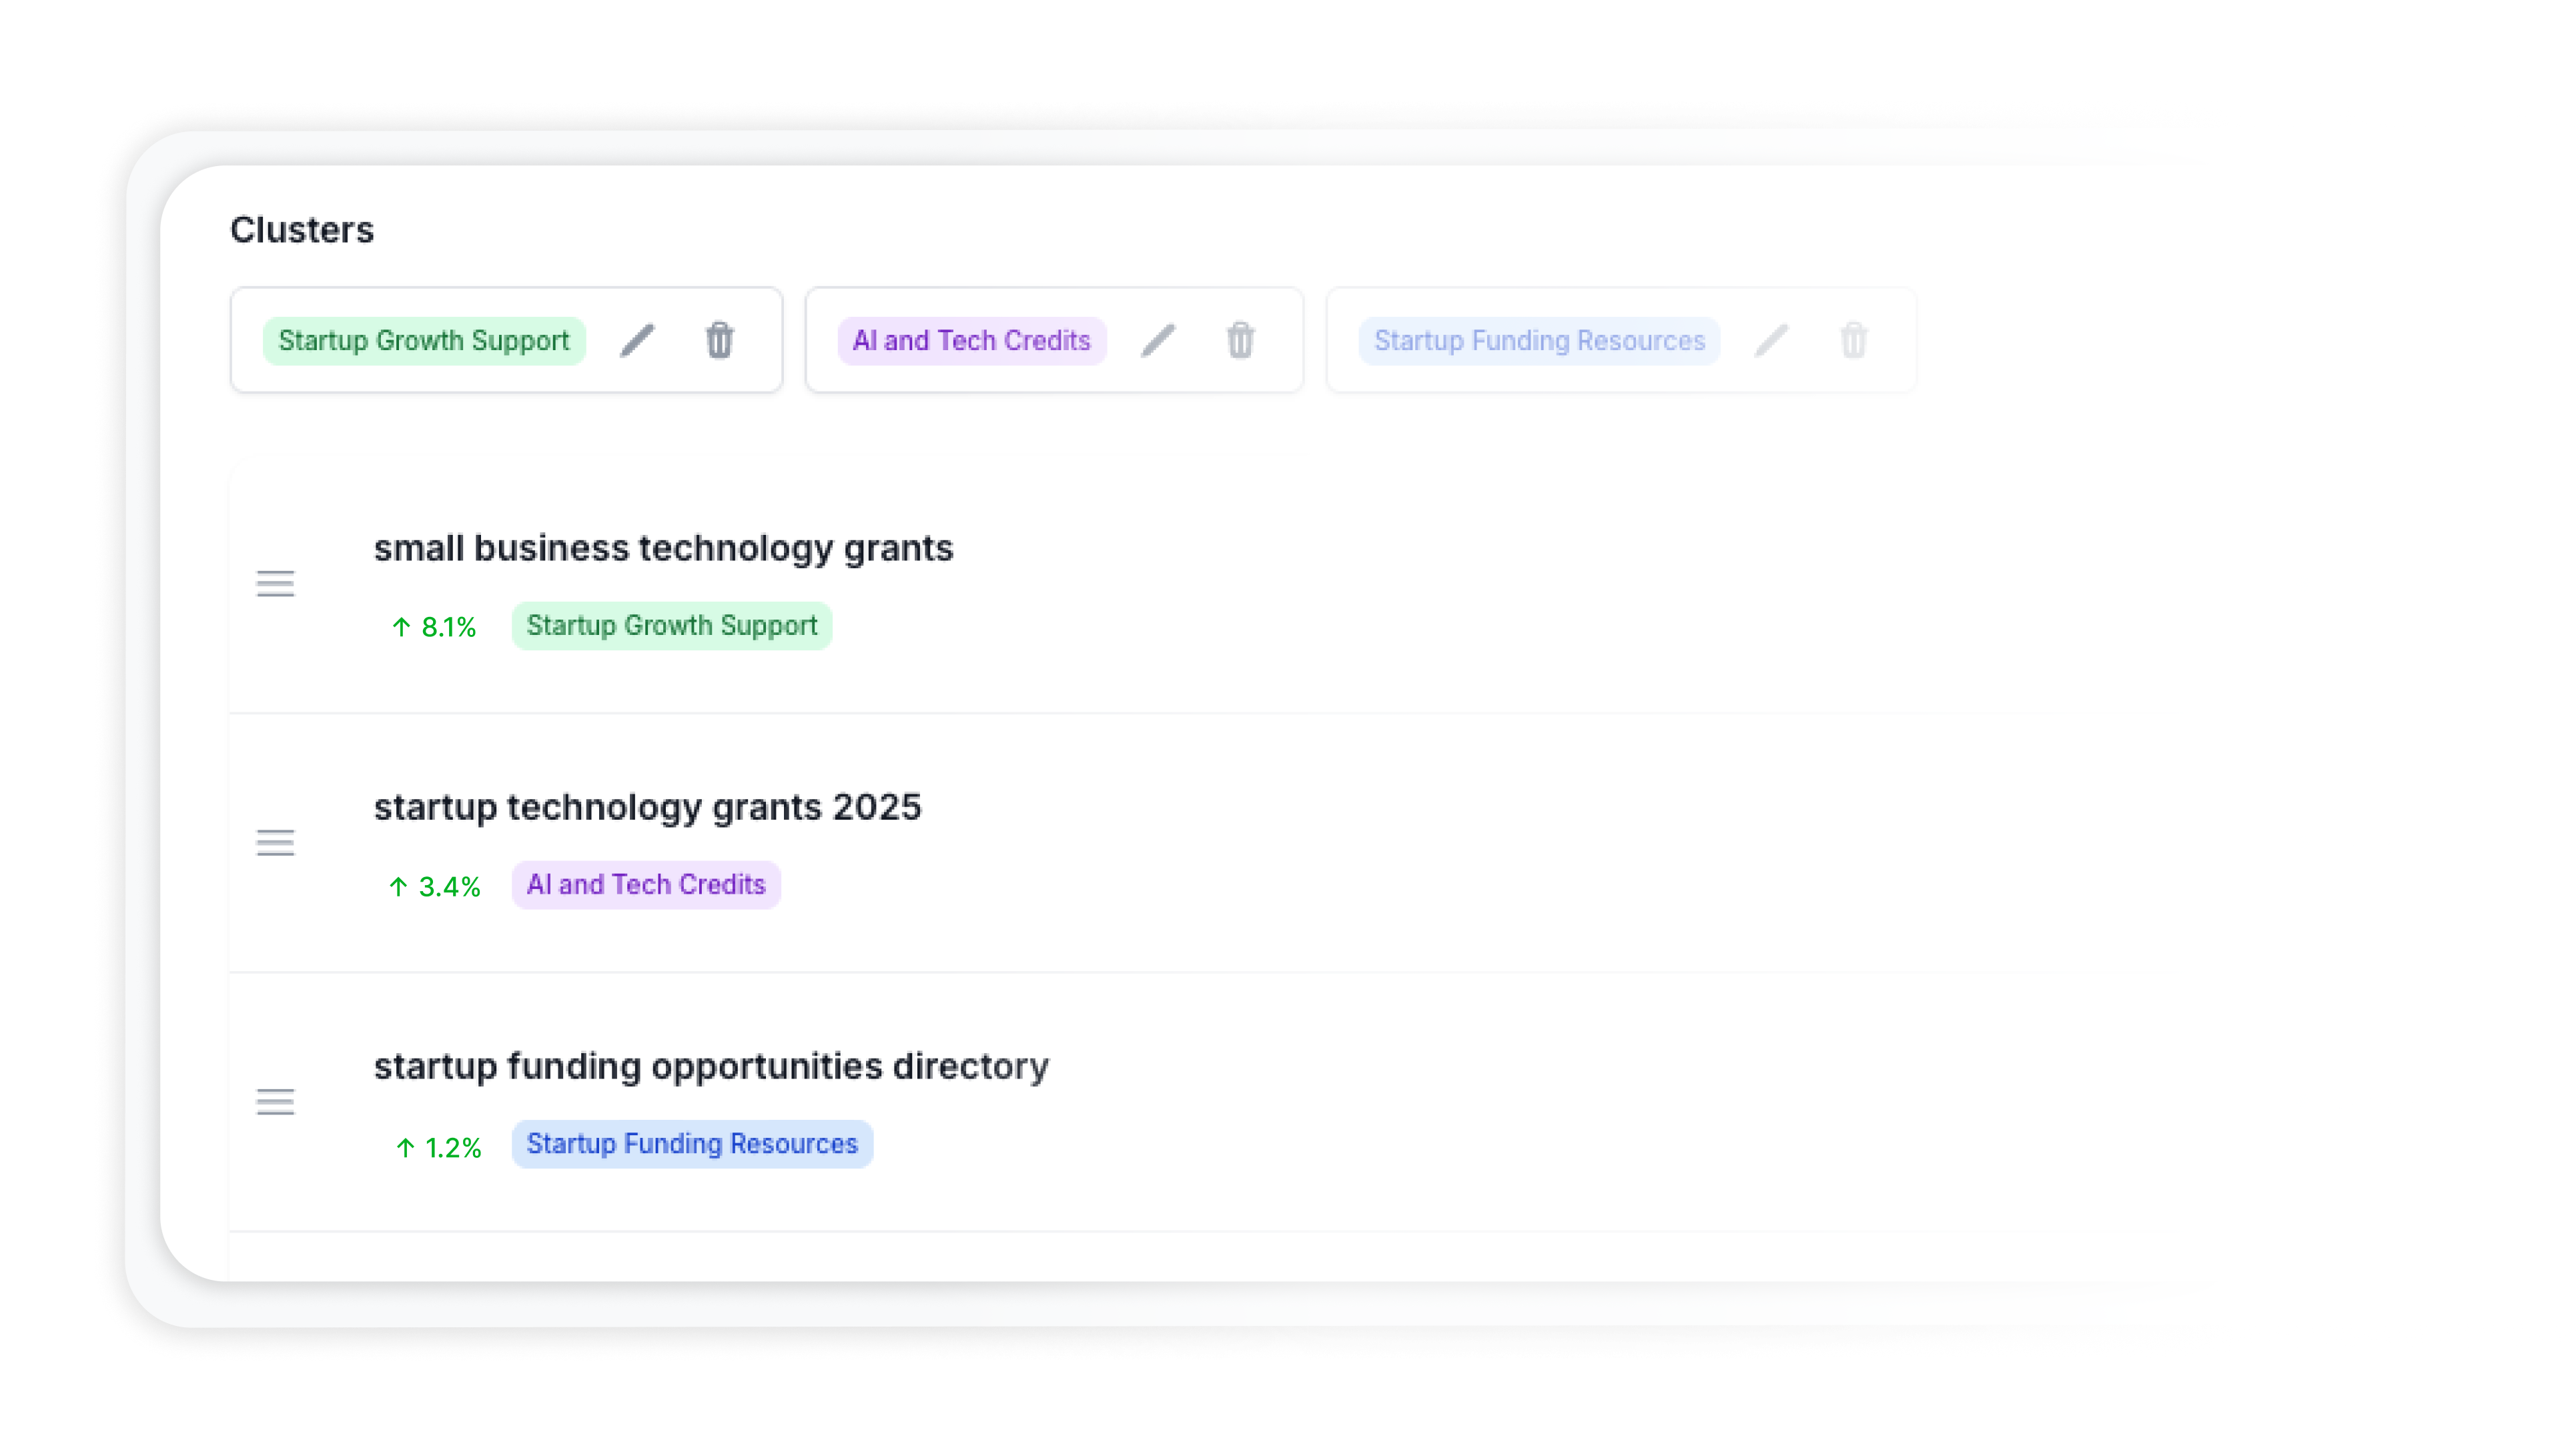Image resolution: width=2576 pixels, height=1454 pixels.
Task: Select Startup Growth Support cluster chip at top
Action: (x=423, y=341)
